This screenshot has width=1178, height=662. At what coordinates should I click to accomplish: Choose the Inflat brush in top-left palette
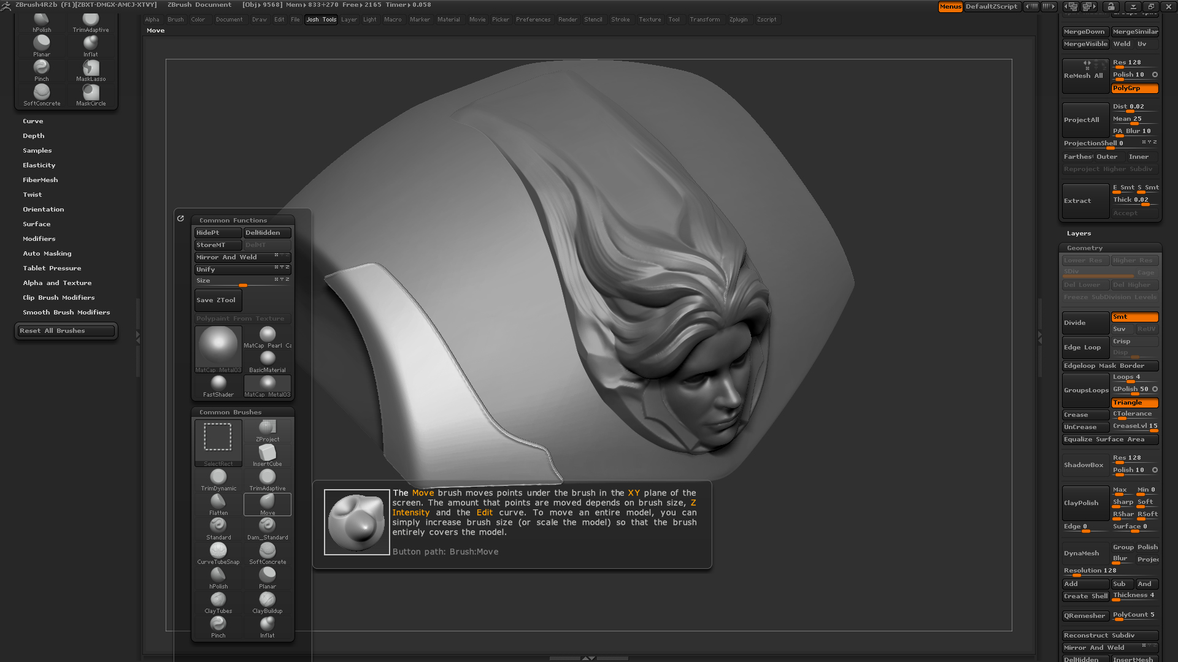[91, 46]
